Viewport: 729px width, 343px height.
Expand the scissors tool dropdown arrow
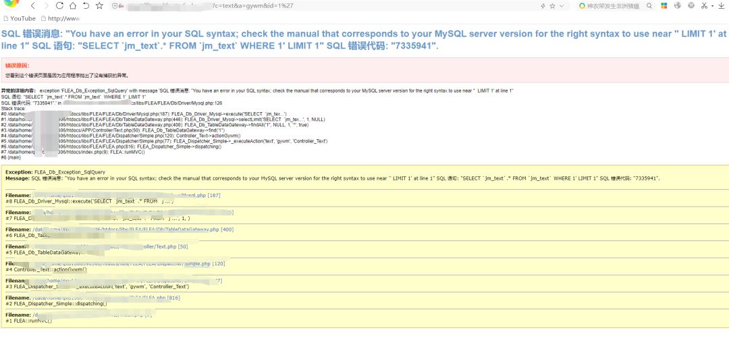(712, 6)
